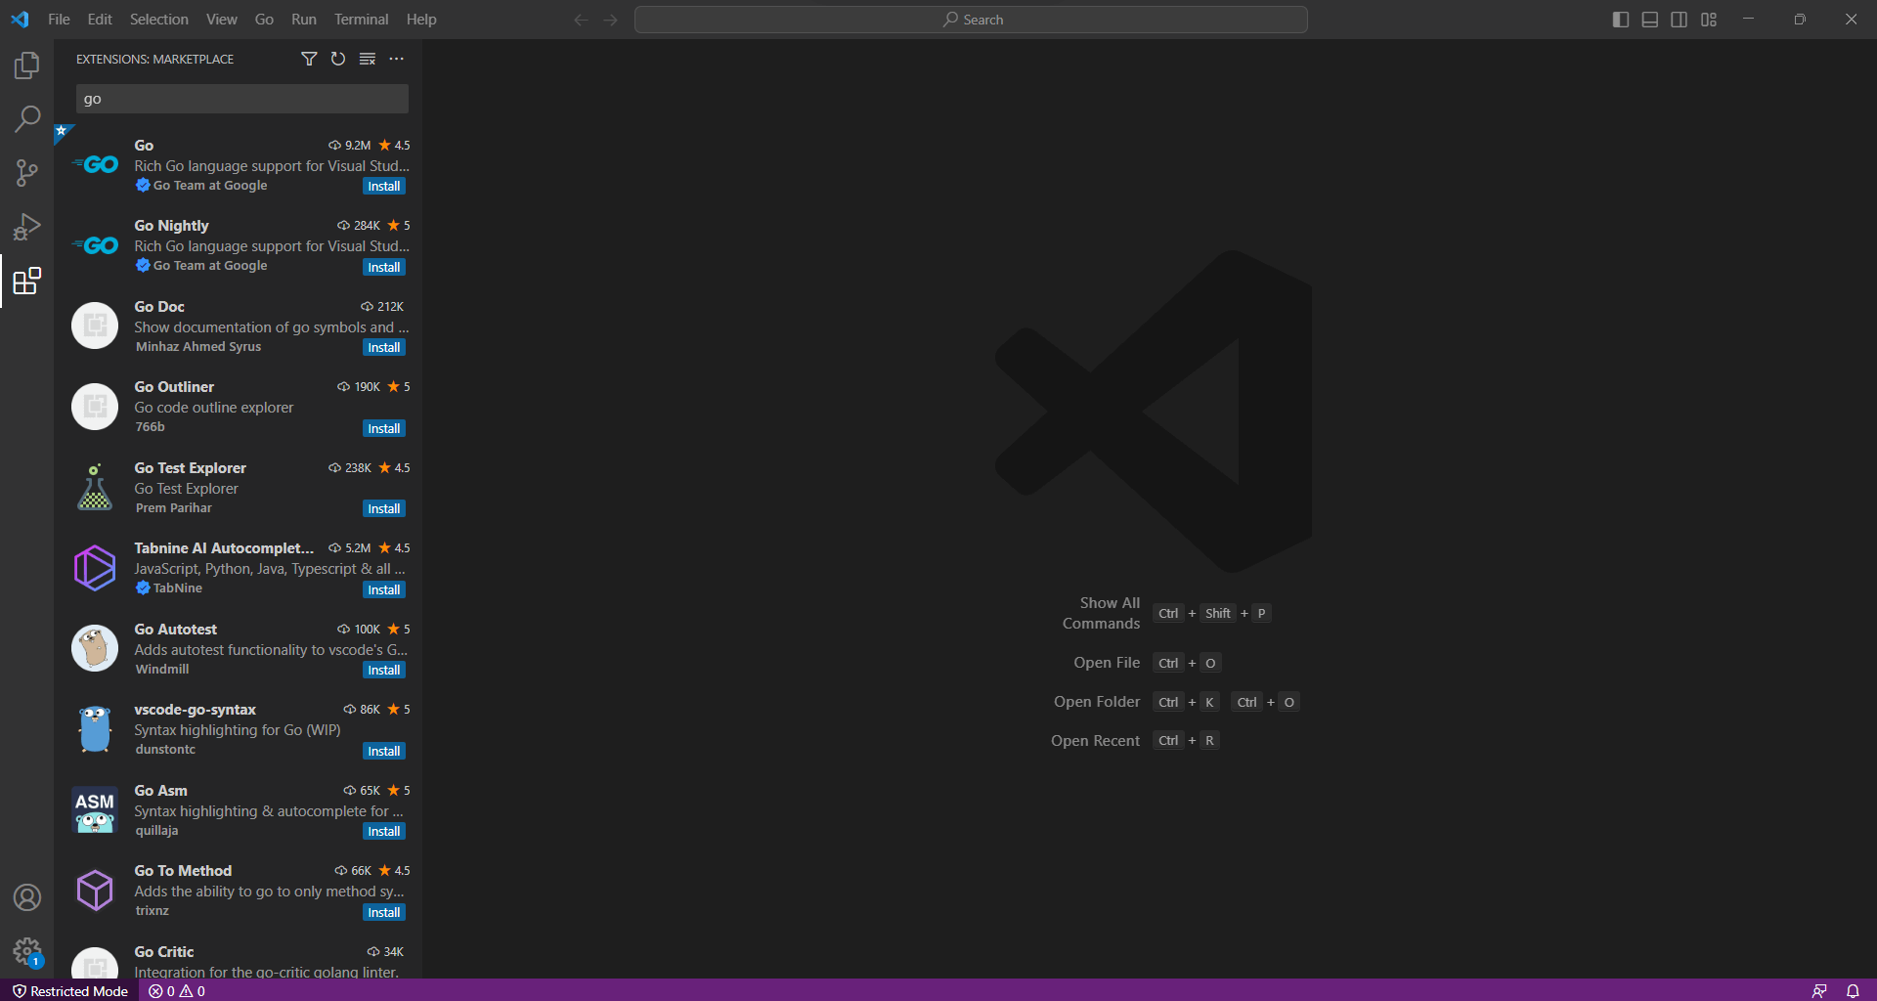Open Views and More Actions ellipsis menu

(396, 59)
